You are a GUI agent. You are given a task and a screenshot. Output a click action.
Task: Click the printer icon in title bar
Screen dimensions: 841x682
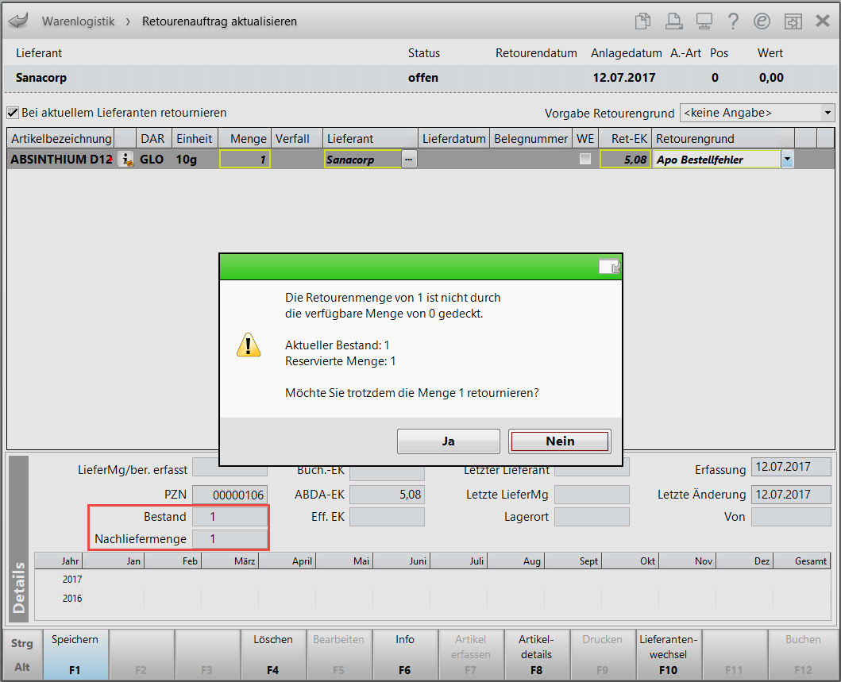pyautogui.click(x=673, y=21)
